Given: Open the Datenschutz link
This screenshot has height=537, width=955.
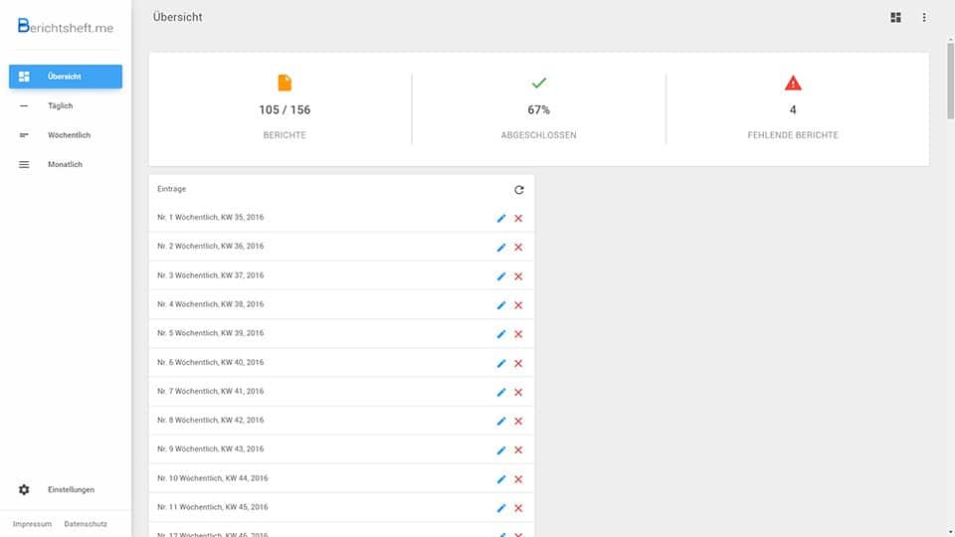Looking at the screenshot, I should tap(86, 524).
